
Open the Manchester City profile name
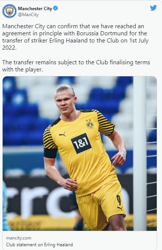point(35,9)
